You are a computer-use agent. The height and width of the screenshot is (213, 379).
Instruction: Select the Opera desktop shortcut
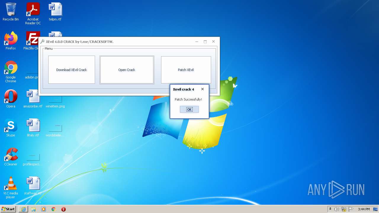tap(11, 99)
